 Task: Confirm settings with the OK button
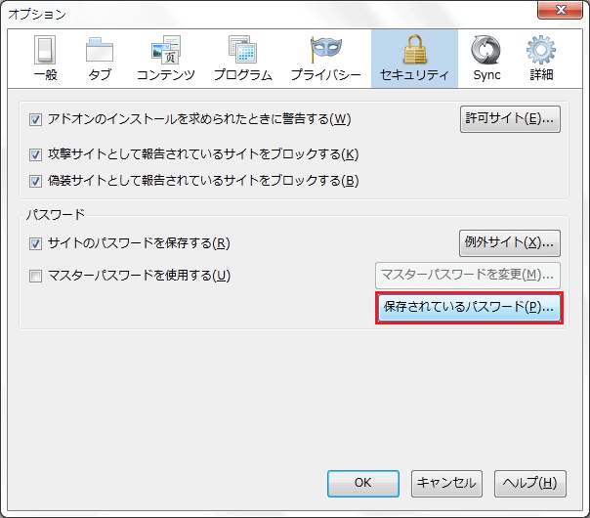click(x=362, y=483)
